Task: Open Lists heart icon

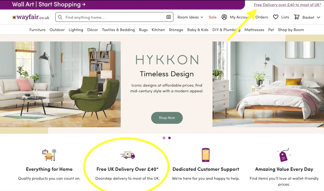Action: [x=276, y=17]
